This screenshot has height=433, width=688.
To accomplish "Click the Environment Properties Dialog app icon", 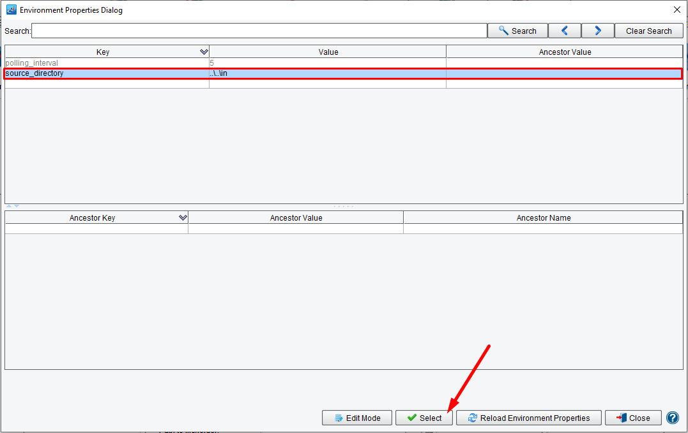I will [x=11, y=10].
